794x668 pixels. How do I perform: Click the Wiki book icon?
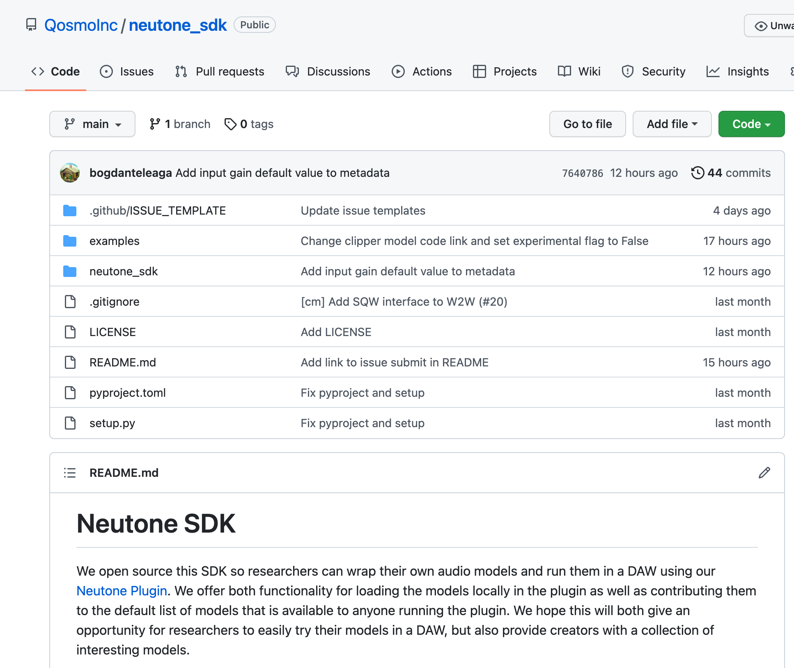564,71
